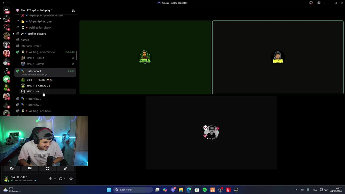Open id-périphérique-blacklisted channel
This screenshot has width=345, height=194.
click(x=45, y=15)
